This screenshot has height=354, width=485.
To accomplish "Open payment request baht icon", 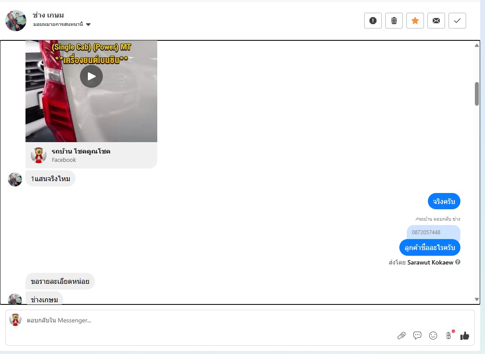I will click(449, 336).
